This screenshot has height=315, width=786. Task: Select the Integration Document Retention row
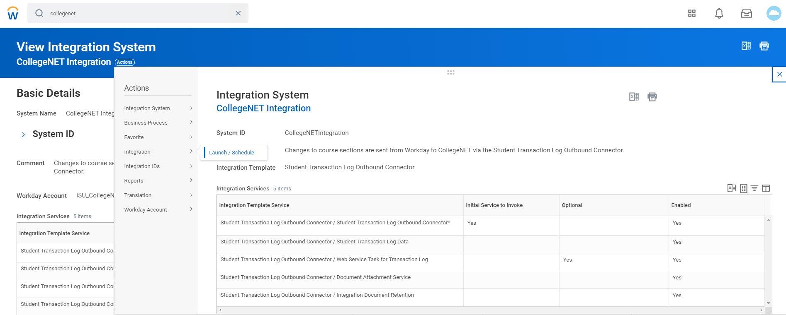(491, 298)
